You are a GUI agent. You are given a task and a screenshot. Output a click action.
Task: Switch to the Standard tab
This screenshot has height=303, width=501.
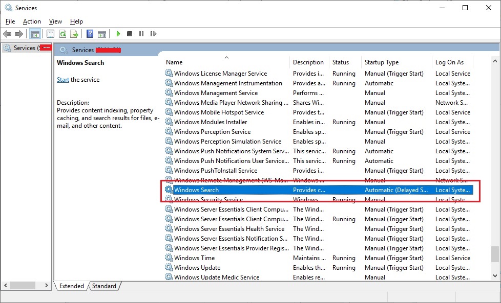(104, 286)
